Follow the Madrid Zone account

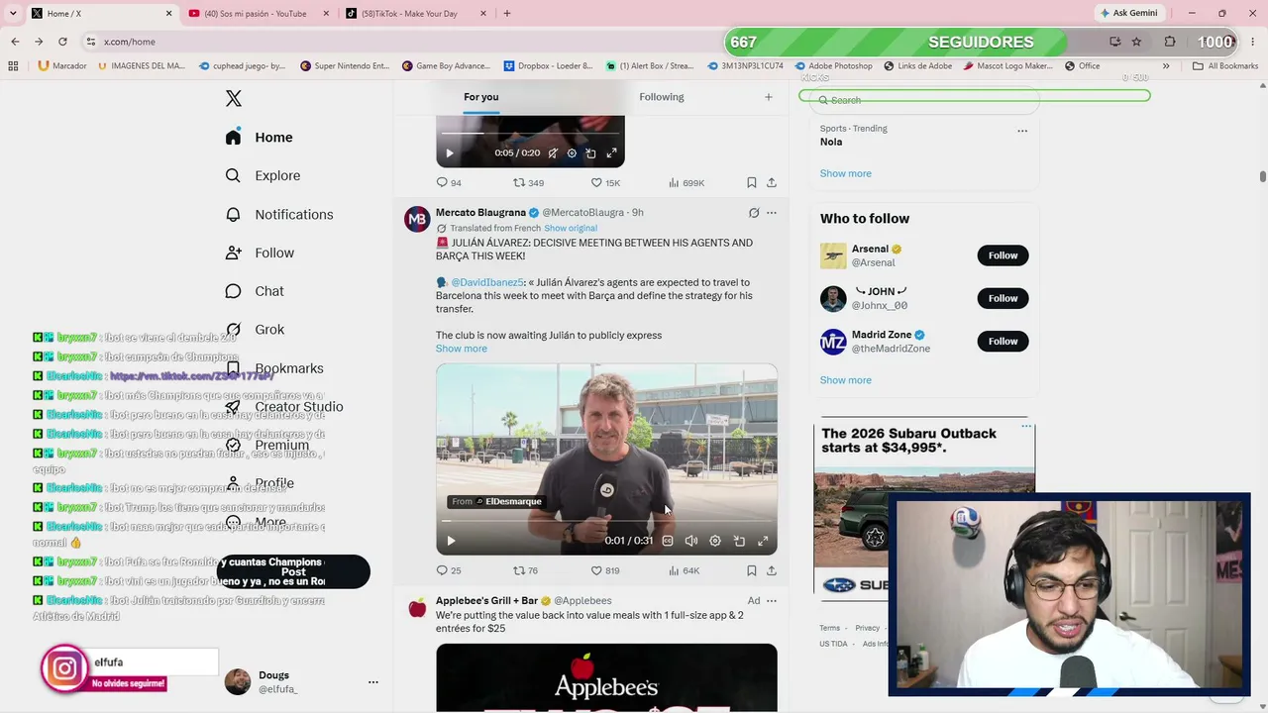tap(1003, 342)
